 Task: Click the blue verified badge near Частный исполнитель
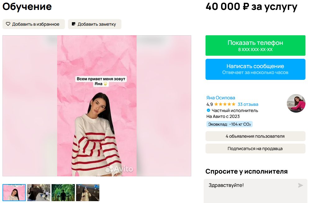[x=209, y=110]
